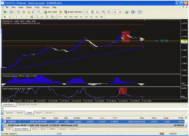Click the New Order toolbar button
189x136 pixels.
pyautogui.click(x=51, y=12)
